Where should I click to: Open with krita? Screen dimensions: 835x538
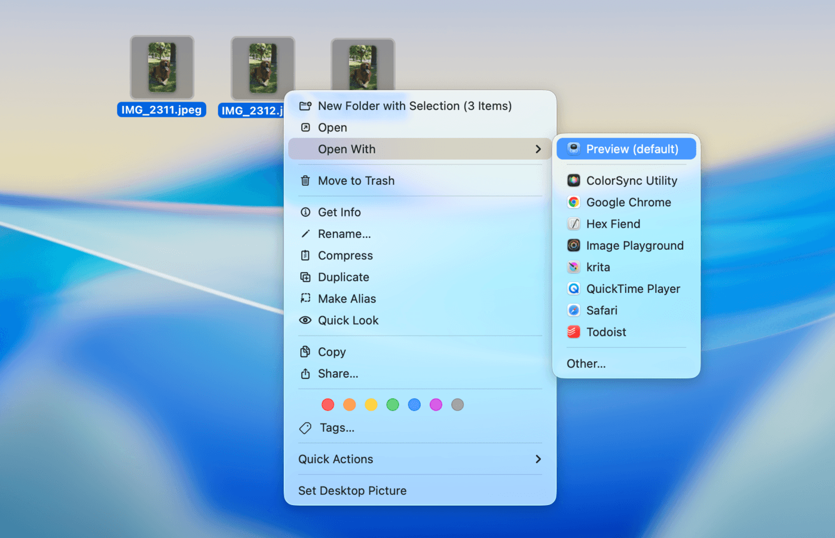pyautogui.click(x=626, y=267)
